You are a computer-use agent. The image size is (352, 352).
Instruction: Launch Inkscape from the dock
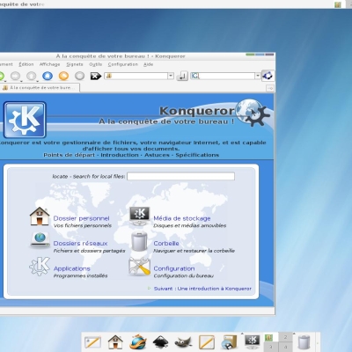click(x=160, y=342)
